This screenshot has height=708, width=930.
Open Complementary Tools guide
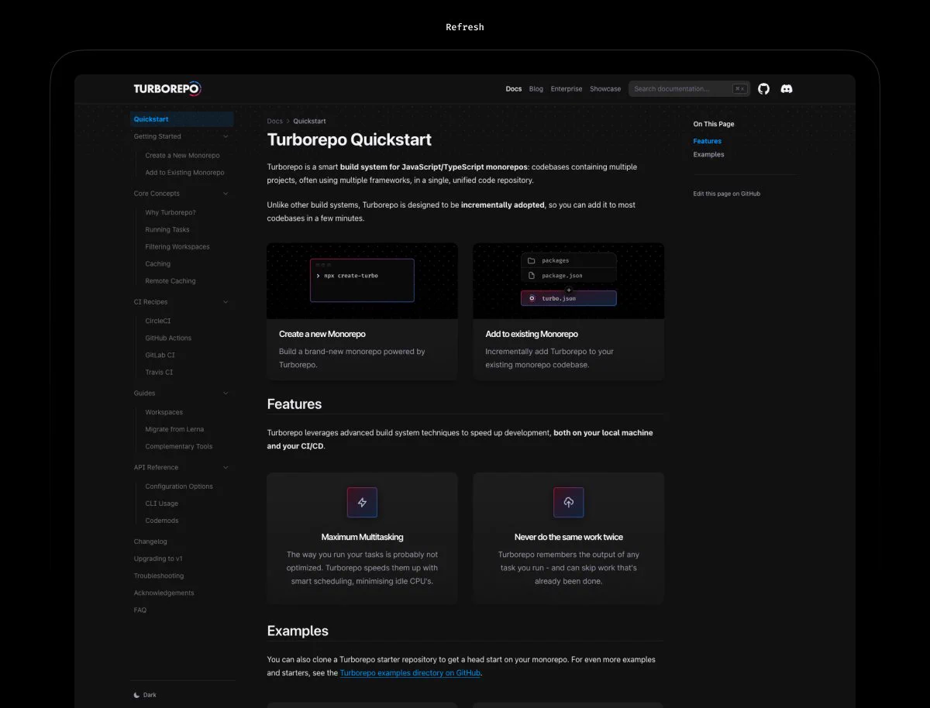(x=179, y=447)
